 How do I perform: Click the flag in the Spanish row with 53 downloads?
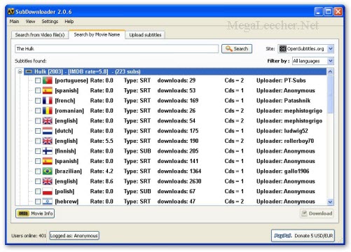(x=48, y=90)
